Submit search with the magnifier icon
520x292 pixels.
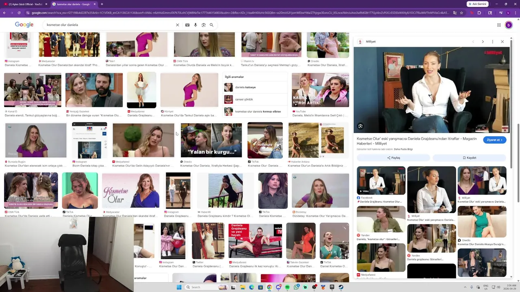click(x=211, y=25)
